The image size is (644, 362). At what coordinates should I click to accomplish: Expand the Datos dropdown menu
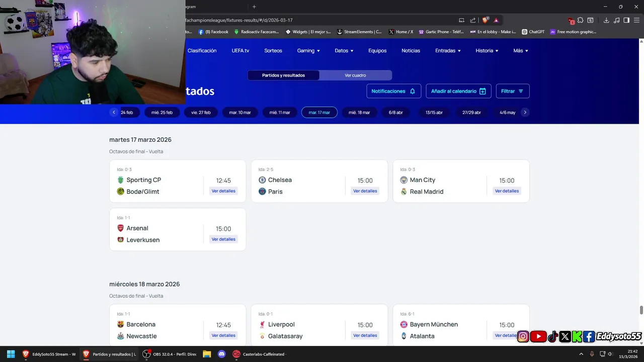[344, 51]
